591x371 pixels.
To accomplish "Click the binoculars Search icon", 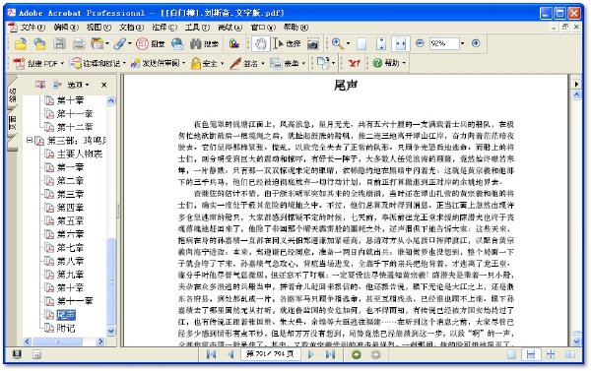I will (x=195, y=43).
